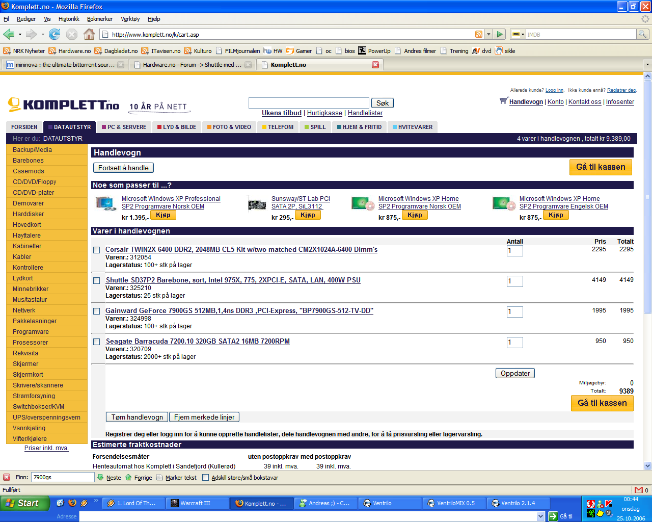Click the Windows Start button
The width and height of the screenshot is (652, 522).
click(x=25, y=503)
